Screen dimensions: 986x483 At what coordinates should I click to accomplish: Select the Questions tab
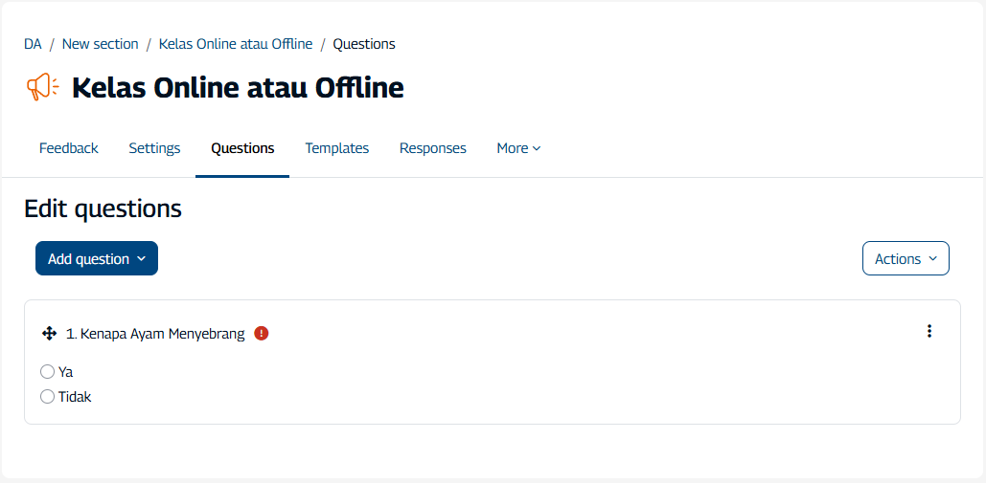(242, 148)
